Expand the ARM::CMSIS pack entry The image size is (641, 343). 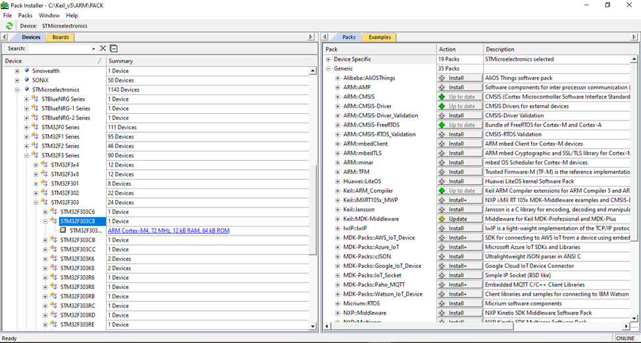click(x=337, y=97)
